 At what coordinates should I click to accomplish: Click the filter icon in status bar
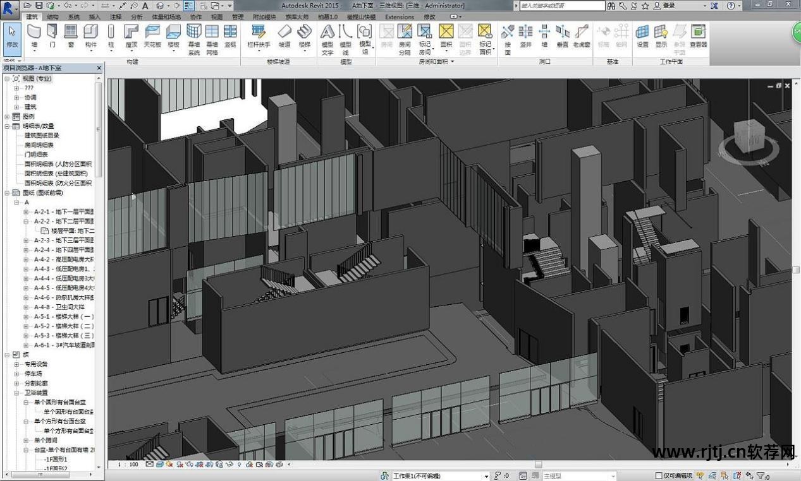click(x=761, y=476)
